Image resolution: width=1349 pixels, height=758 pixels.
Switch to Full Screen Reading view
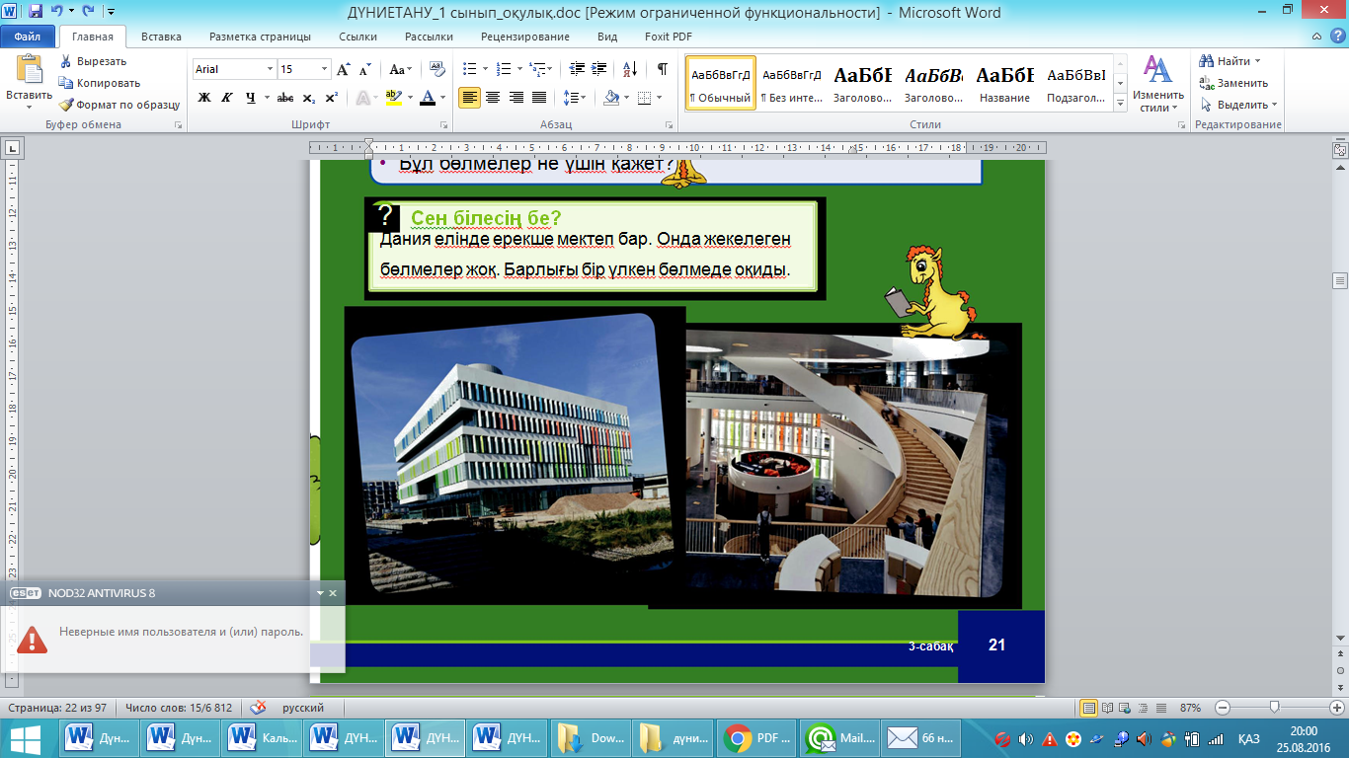[x=1108, y=708]
